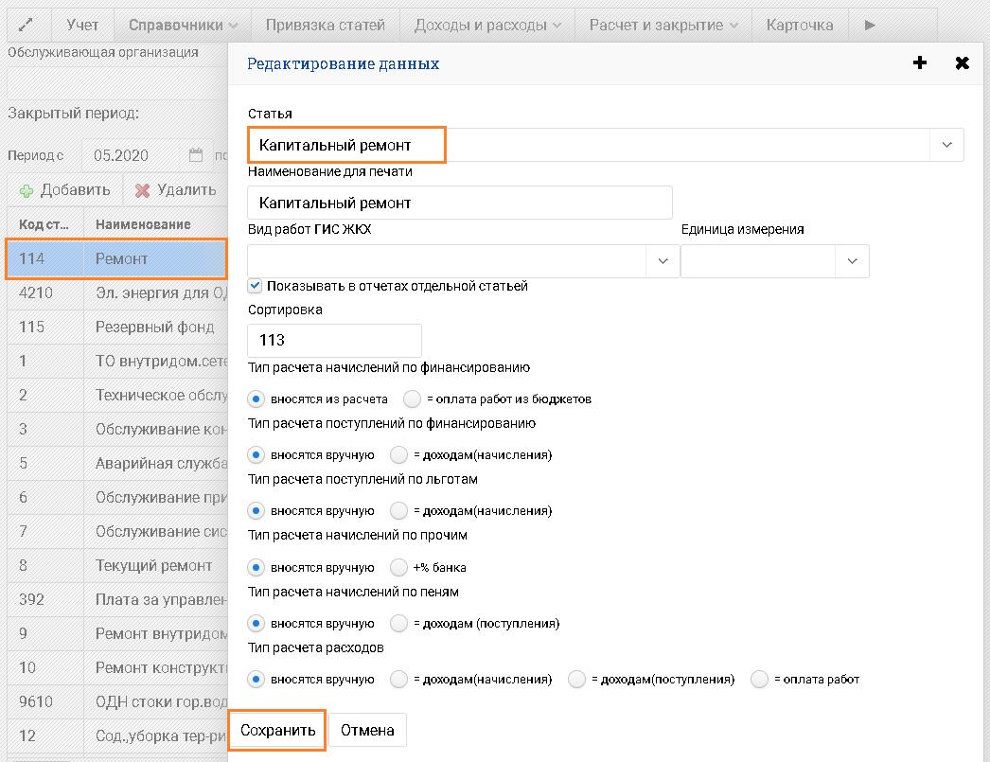The height and width of the screenshot is (762, 990).
Task: Click the calendar icon next to period field
Action: pos(196,155)
